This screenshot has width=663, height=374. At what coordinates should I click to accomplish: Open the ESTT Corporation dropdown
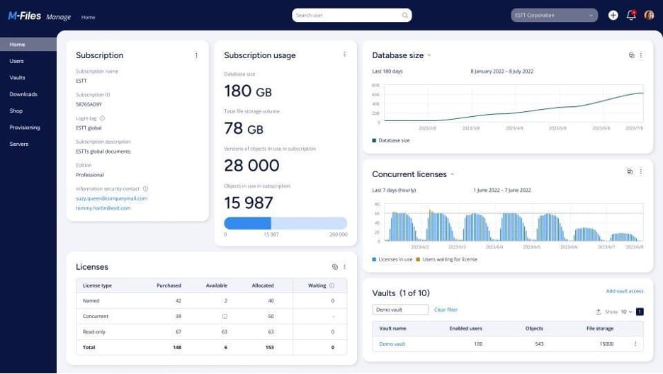coord(554,15)
